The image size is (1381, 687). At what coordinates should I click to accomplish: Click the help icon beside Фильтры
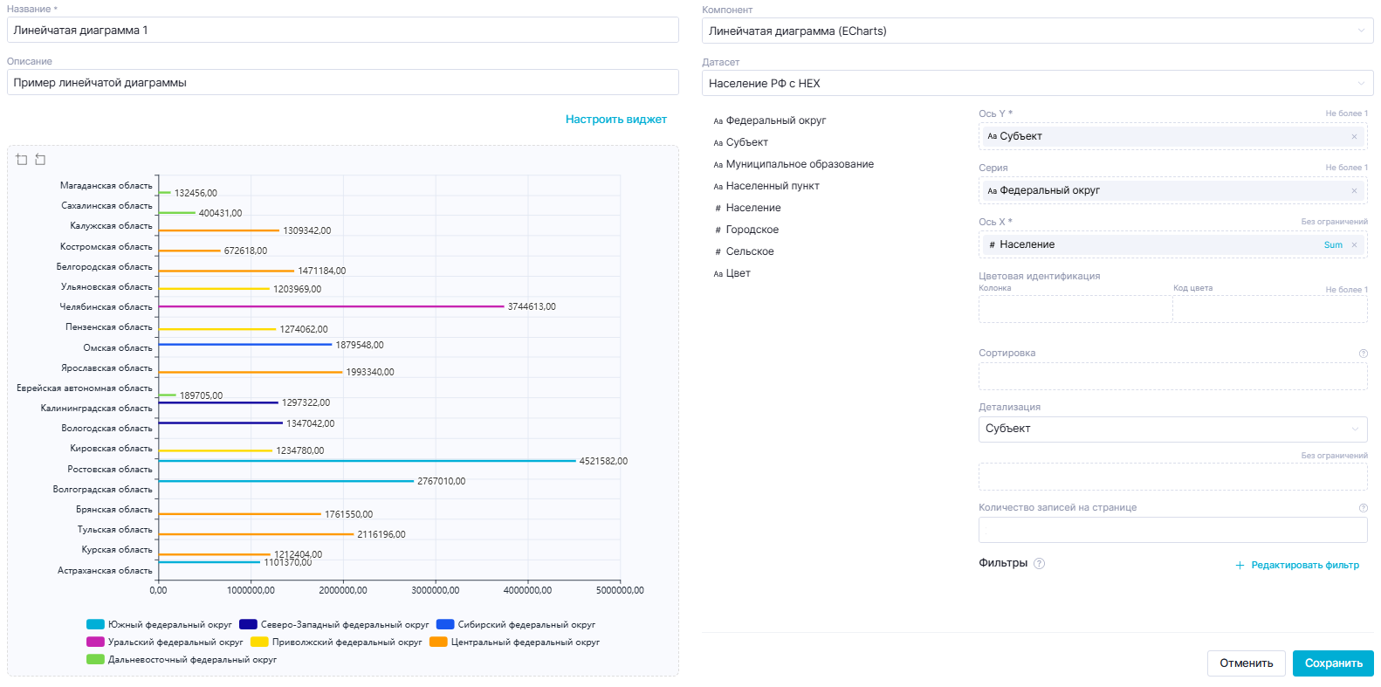1039,564
